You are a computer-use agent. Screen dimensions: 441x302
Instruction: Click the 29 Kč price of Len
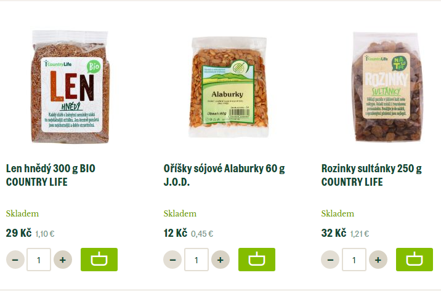18,233
